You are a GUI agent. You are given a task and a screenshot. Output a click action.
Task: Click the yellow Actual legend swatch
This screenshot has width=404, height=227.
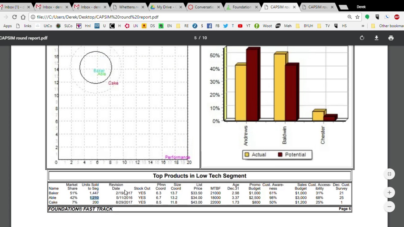click(x=247, y=154)
